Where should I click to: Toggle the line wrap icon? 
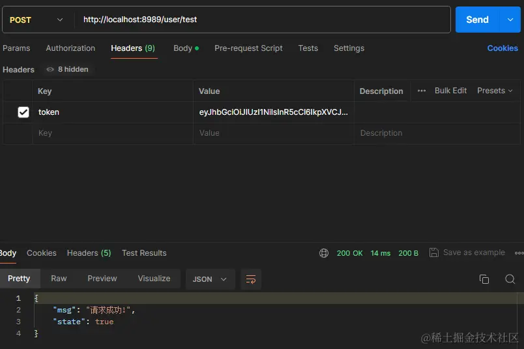click(x=251, y=279)
